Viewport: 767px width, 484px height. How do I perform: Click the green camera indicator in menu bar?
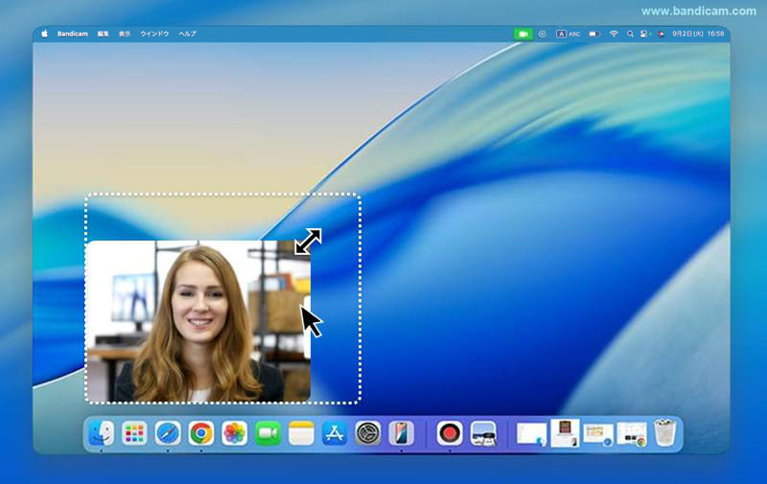[x=523, y=34]
